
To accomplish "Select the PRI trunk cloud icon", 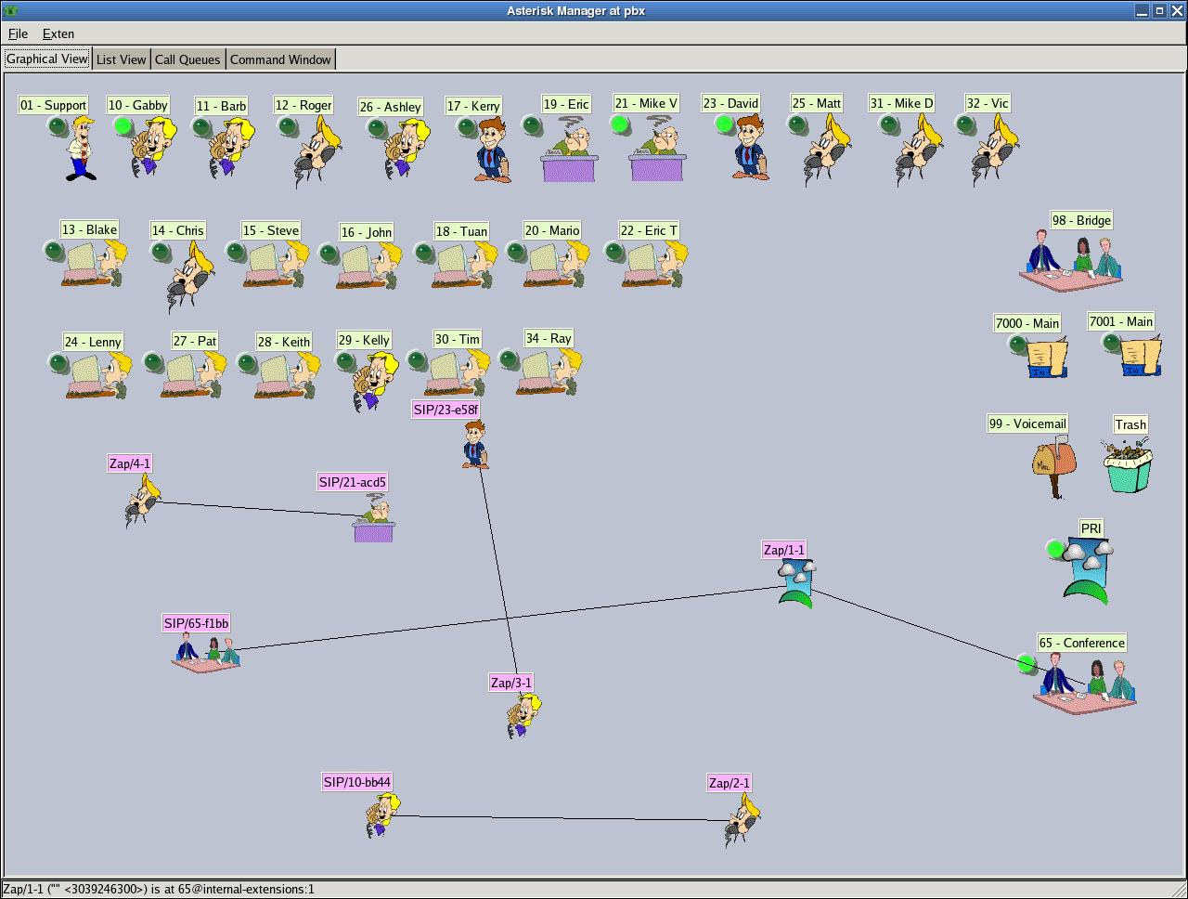I will 1088,572.
